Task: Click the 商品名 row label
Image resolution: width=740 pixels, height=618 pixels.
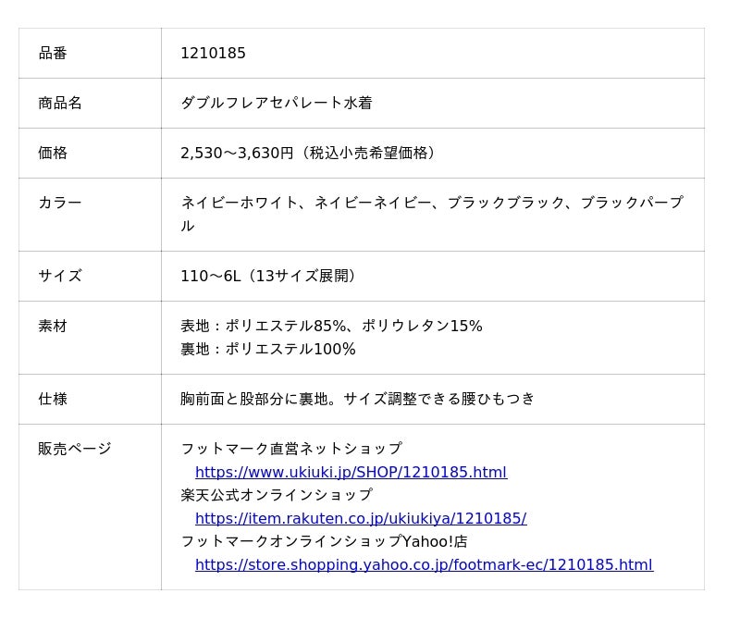Action: coord(60,104)
